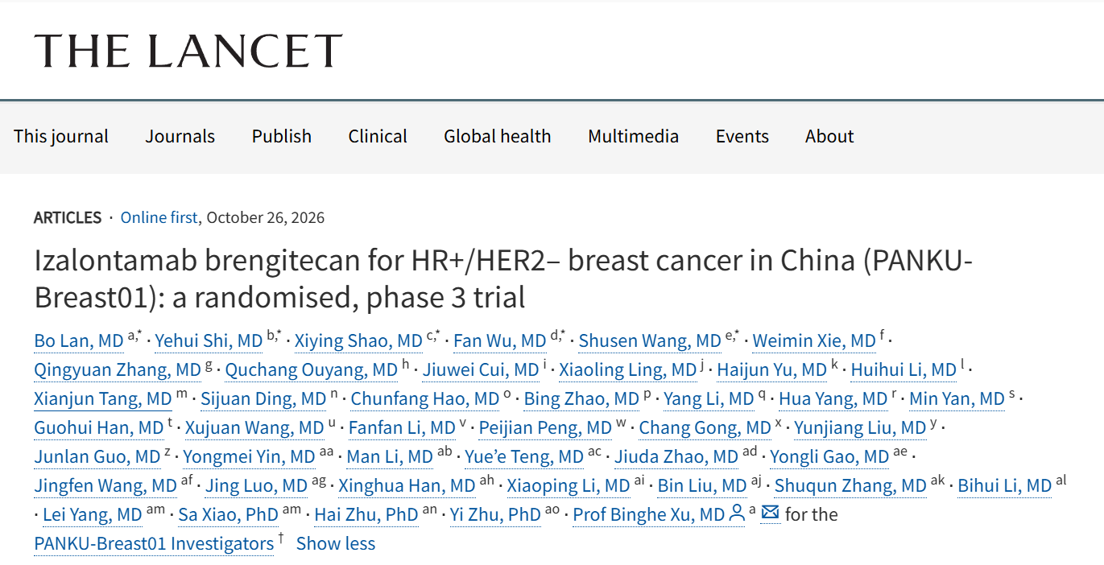Viewport: 1104px width, 565px height.
Task: Click the envelope email icon after Binghe Xu
Action: (x=770, y=513)
